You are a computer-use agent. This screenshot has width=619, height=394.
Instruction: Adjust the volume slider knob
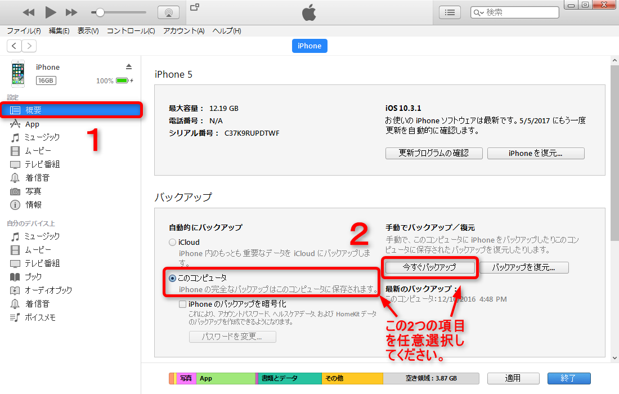coord(100,12)
